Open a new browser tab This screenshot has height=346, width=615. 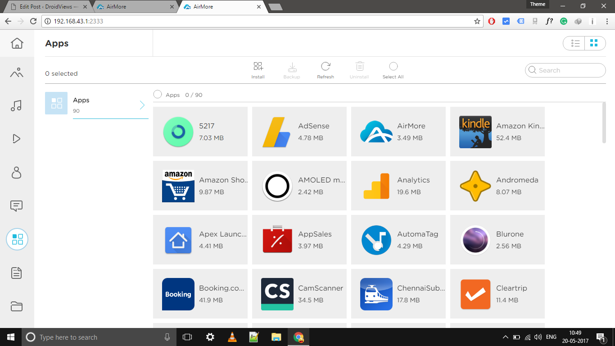coord(275,7)
